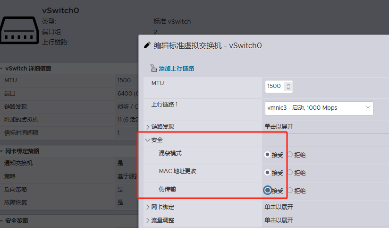The height and width of the screenshot is (228, 389).
Task: Click the 混杂模式 label
Action: pyautogui.click(x=170, y=153)
